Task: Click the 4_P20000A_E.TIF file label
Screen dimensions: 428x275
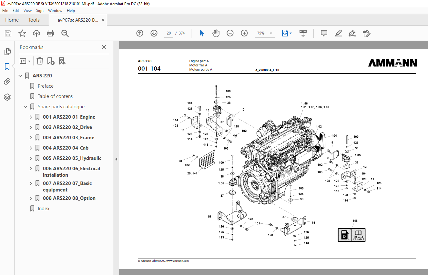Action: pos(268,70)
